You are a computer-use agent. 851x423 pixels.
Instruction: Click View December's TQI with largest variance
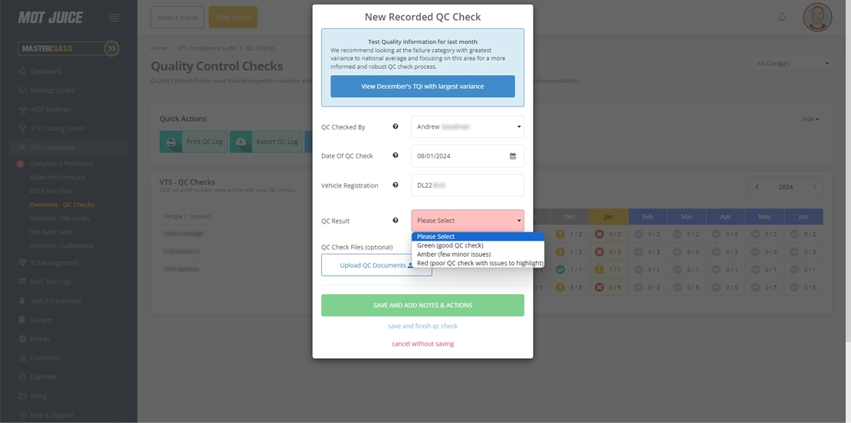422,87
